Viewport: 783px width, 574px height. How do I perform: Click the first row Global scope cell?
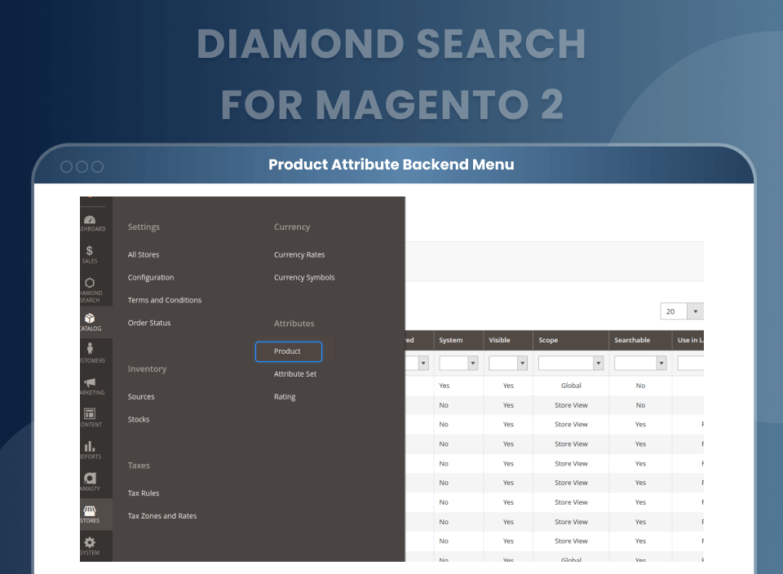[x=571, y=386]
